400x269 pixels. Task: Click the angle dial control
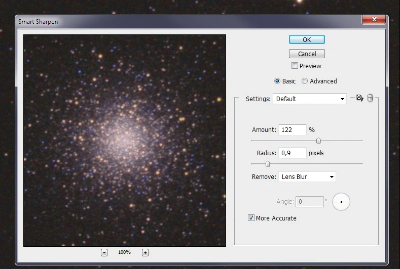(341, 202)
